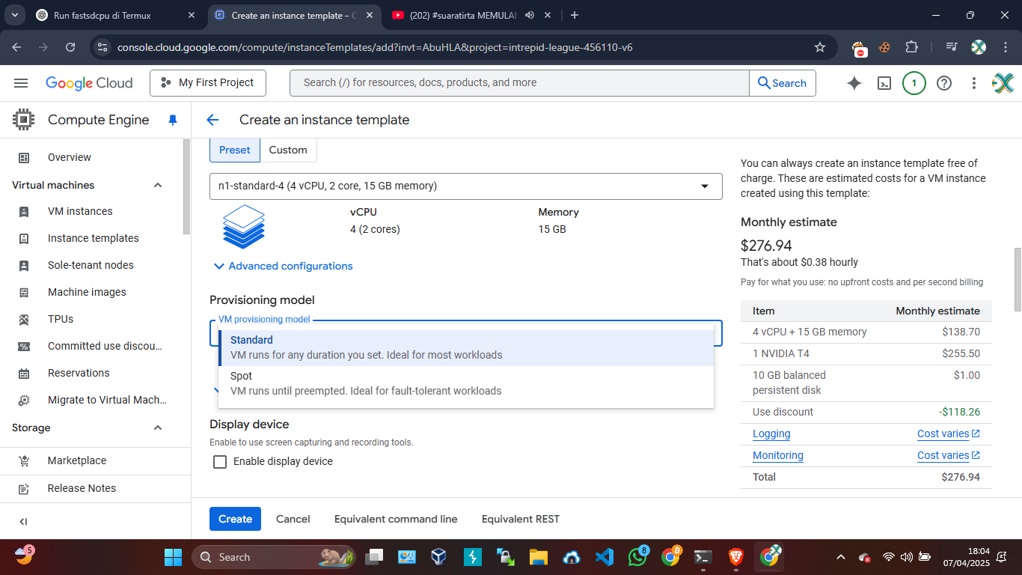Click the browser address bar URL
Image resolution: width=1022 pixels, height=575 pixels.
coord(375,47)
